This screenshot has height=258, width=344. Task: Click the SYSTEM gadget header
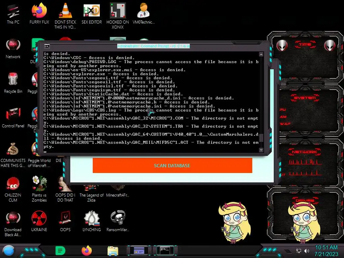pos(305,98)
